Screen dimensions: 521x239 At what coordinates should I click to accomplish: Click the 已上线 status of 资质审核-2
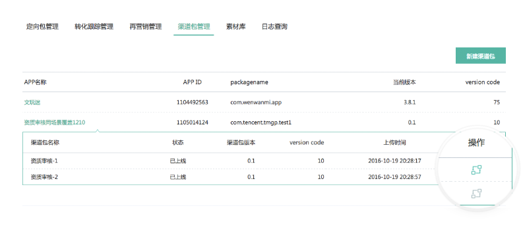178,177
